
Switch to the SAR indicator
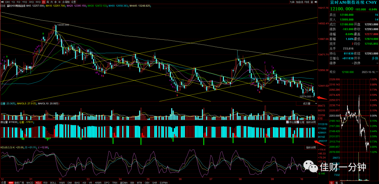[x=155, y=182]
